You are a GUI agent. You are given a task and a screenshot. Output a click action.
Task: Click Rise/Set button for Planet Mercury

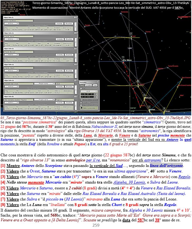69,55
